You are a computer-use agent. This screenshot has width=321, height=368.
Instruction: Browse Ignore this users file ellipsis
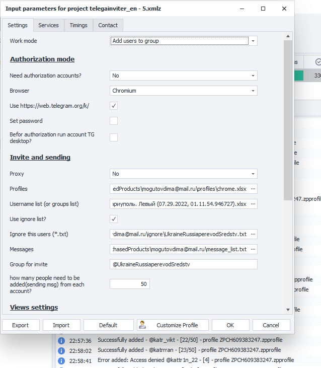tap(253, 234)
